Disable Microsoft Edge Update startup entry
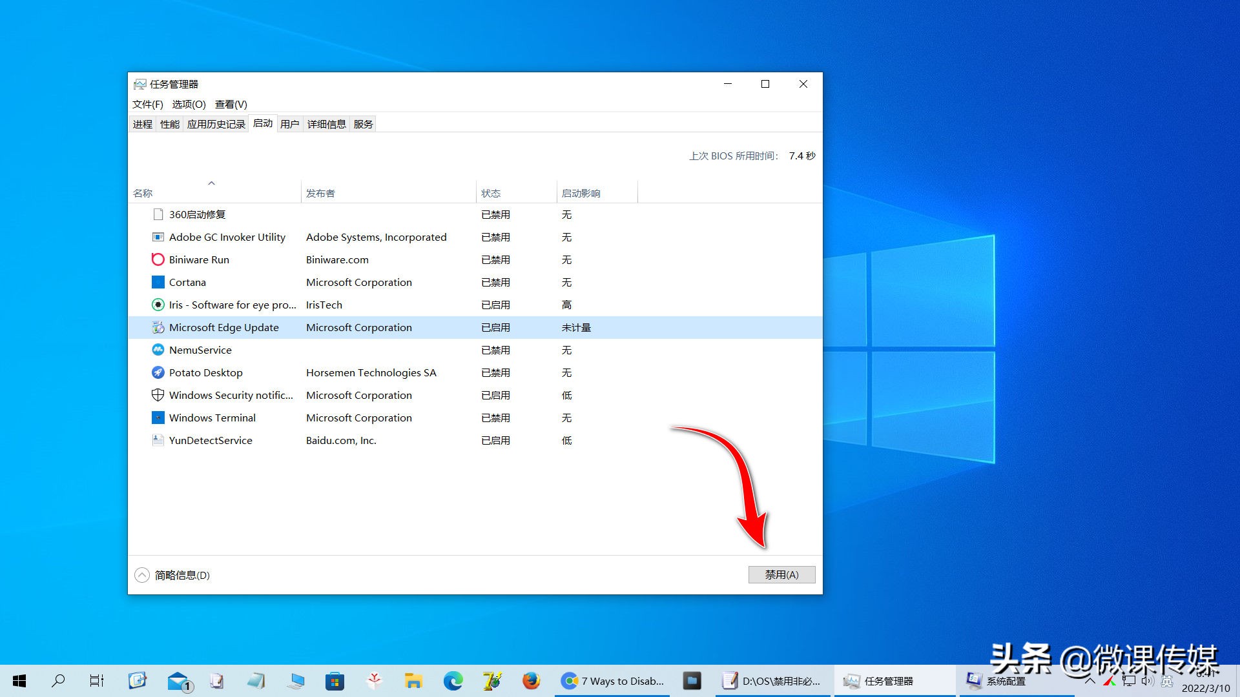Image resolution: width=1240 pixels, height=697 pixels. pos(780,574)
